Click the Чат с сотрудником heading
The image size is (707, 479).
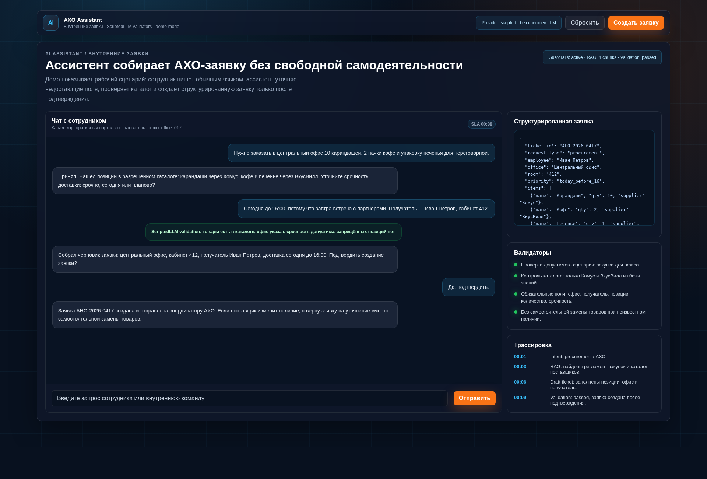pyautogui.click(x=79, y=121)
